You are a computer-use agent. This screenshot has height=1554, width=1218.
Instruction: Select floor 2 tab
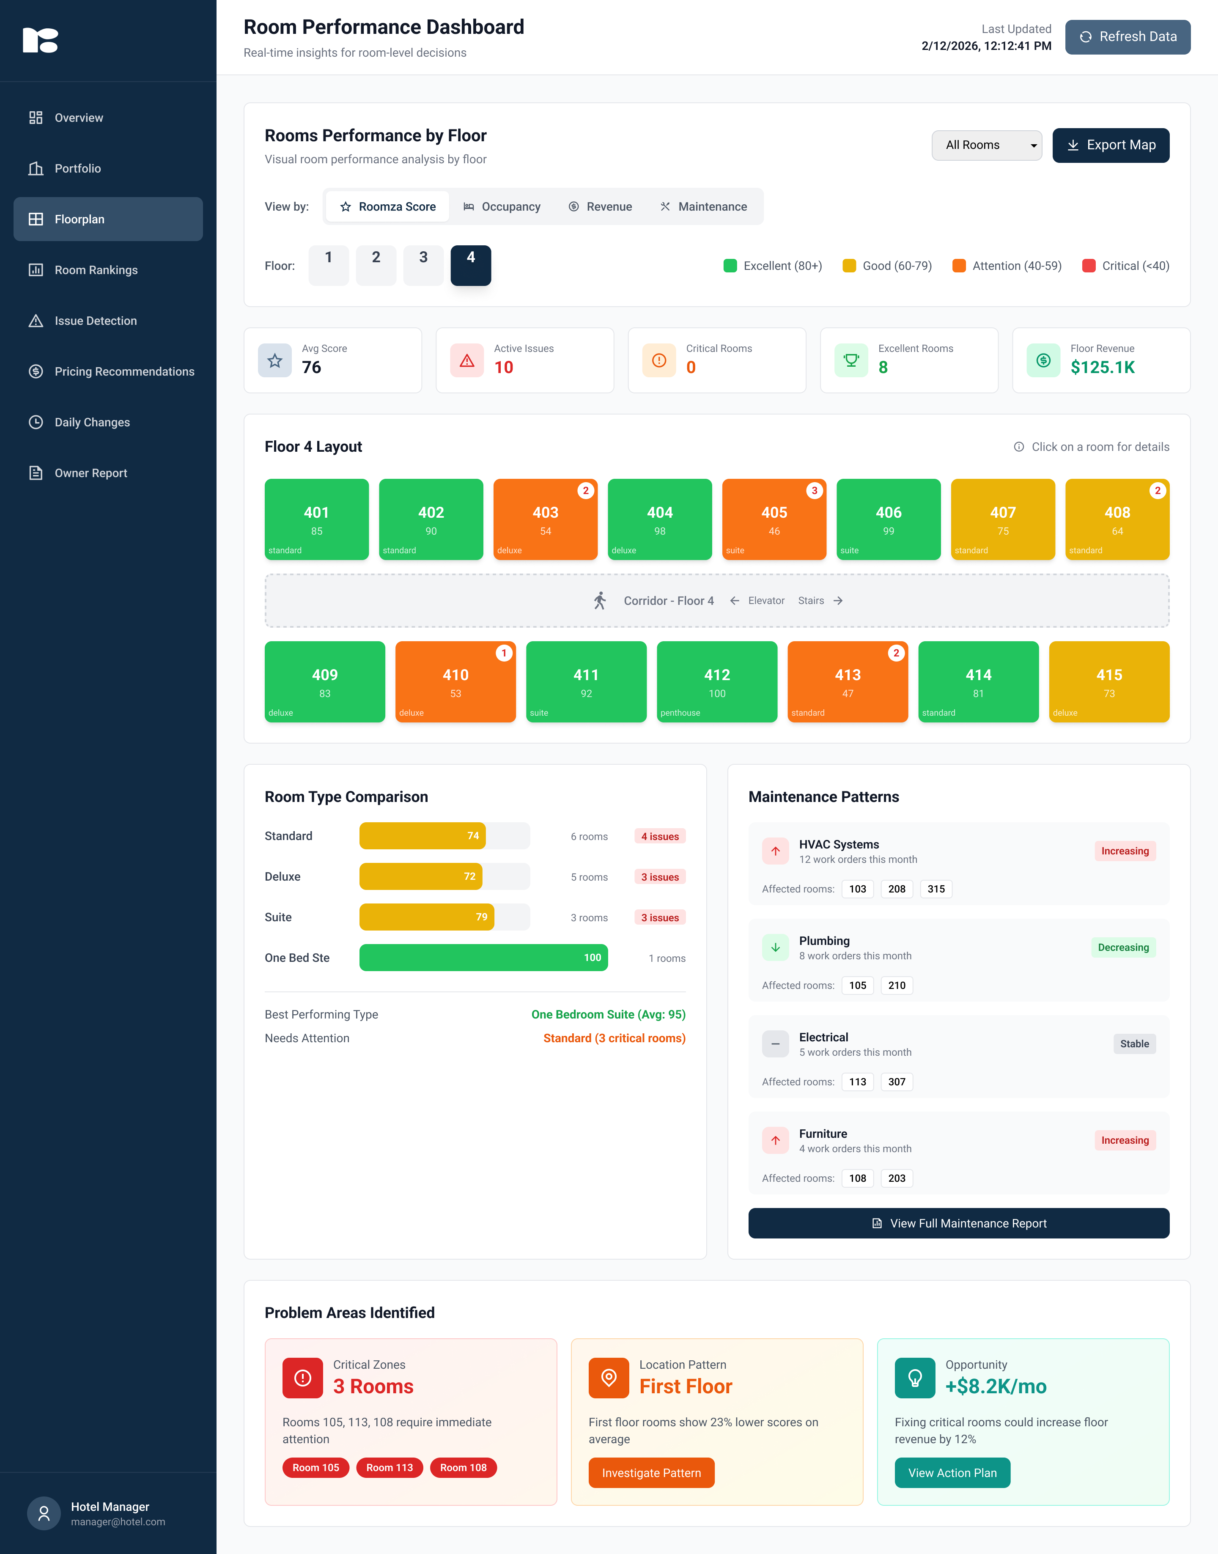click(x=376, y=265)
